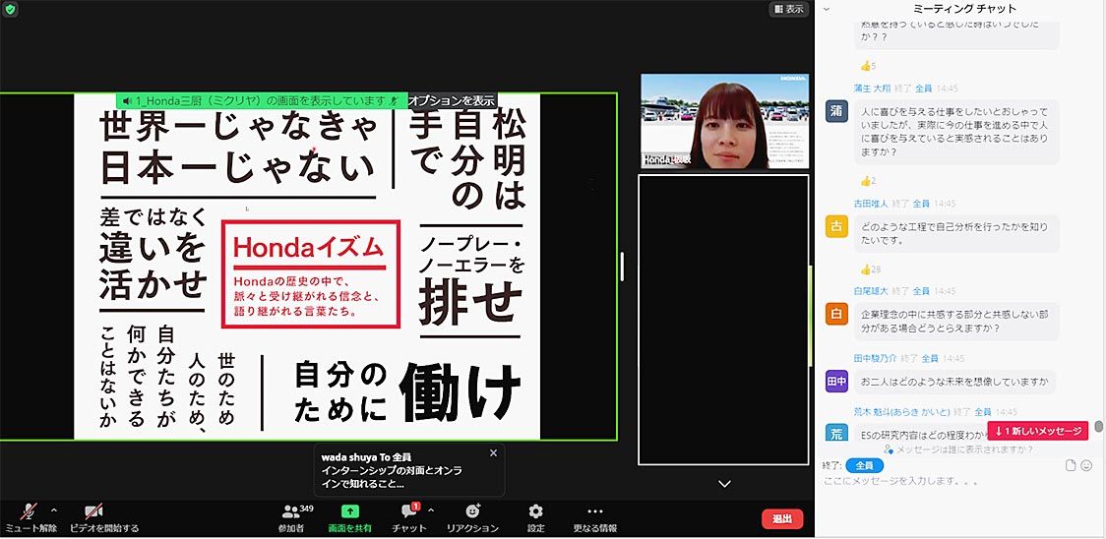Click the unmute microphone icon
The width and height of the screenshot is (1106, 539).
tap(30, 511)
